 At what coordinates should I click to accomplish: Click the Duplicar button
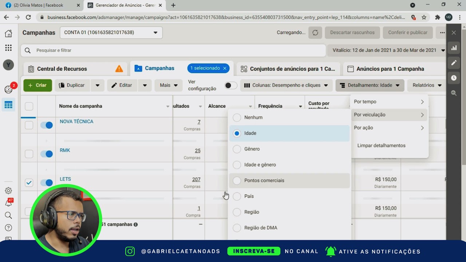72,85
